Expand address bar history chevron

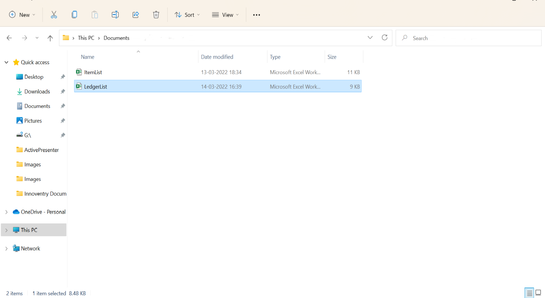[370, 38]
